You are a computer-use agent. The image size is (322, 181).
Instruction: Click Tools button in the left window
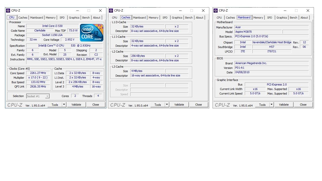click(55, 105)
